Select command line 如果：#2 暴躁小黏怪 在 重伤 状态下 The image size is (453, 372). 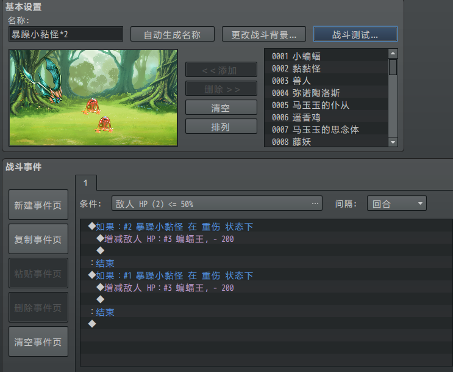click(266, 227)
